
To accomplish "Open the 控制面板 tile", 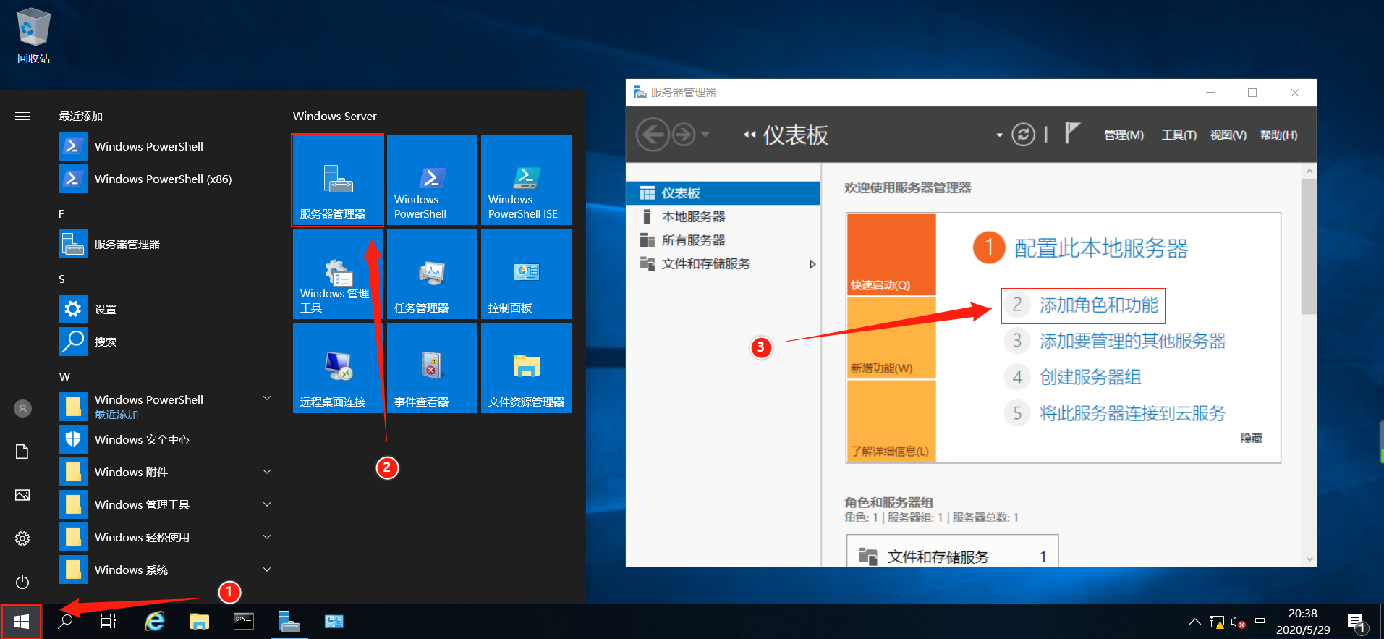I will [526, 274].
